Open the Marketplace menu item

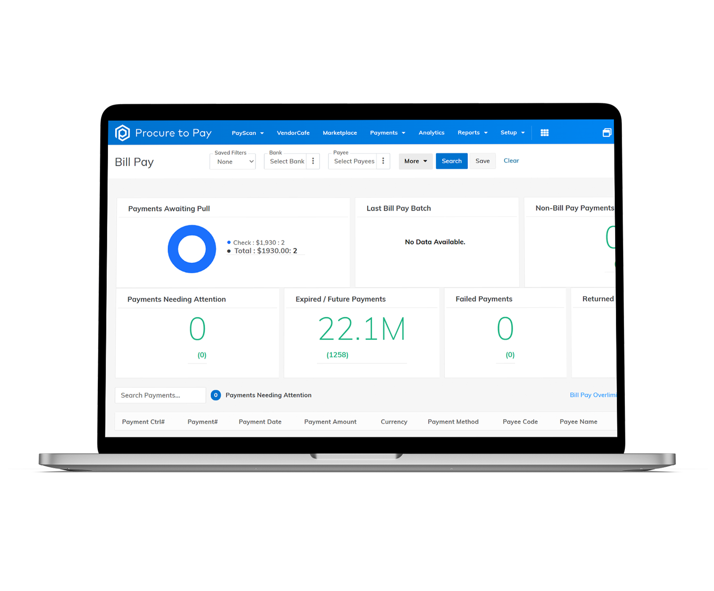pyautogui.click(x=340, y=133)
